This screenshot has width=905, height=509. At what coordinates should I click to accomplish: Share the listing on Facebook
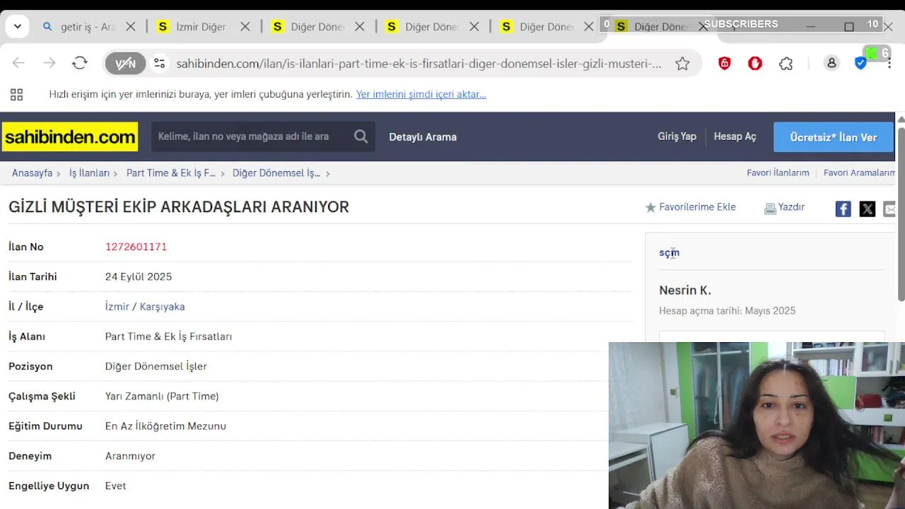(x=843, y=209)
